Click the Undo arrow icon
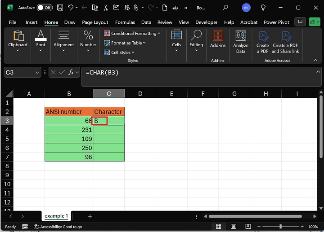The image size is (324, 232). coord(71,8)
